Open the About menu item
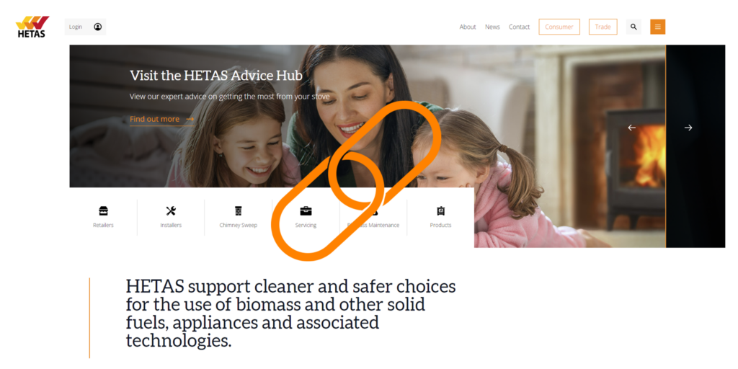738x369 pixels. [467, 27]
